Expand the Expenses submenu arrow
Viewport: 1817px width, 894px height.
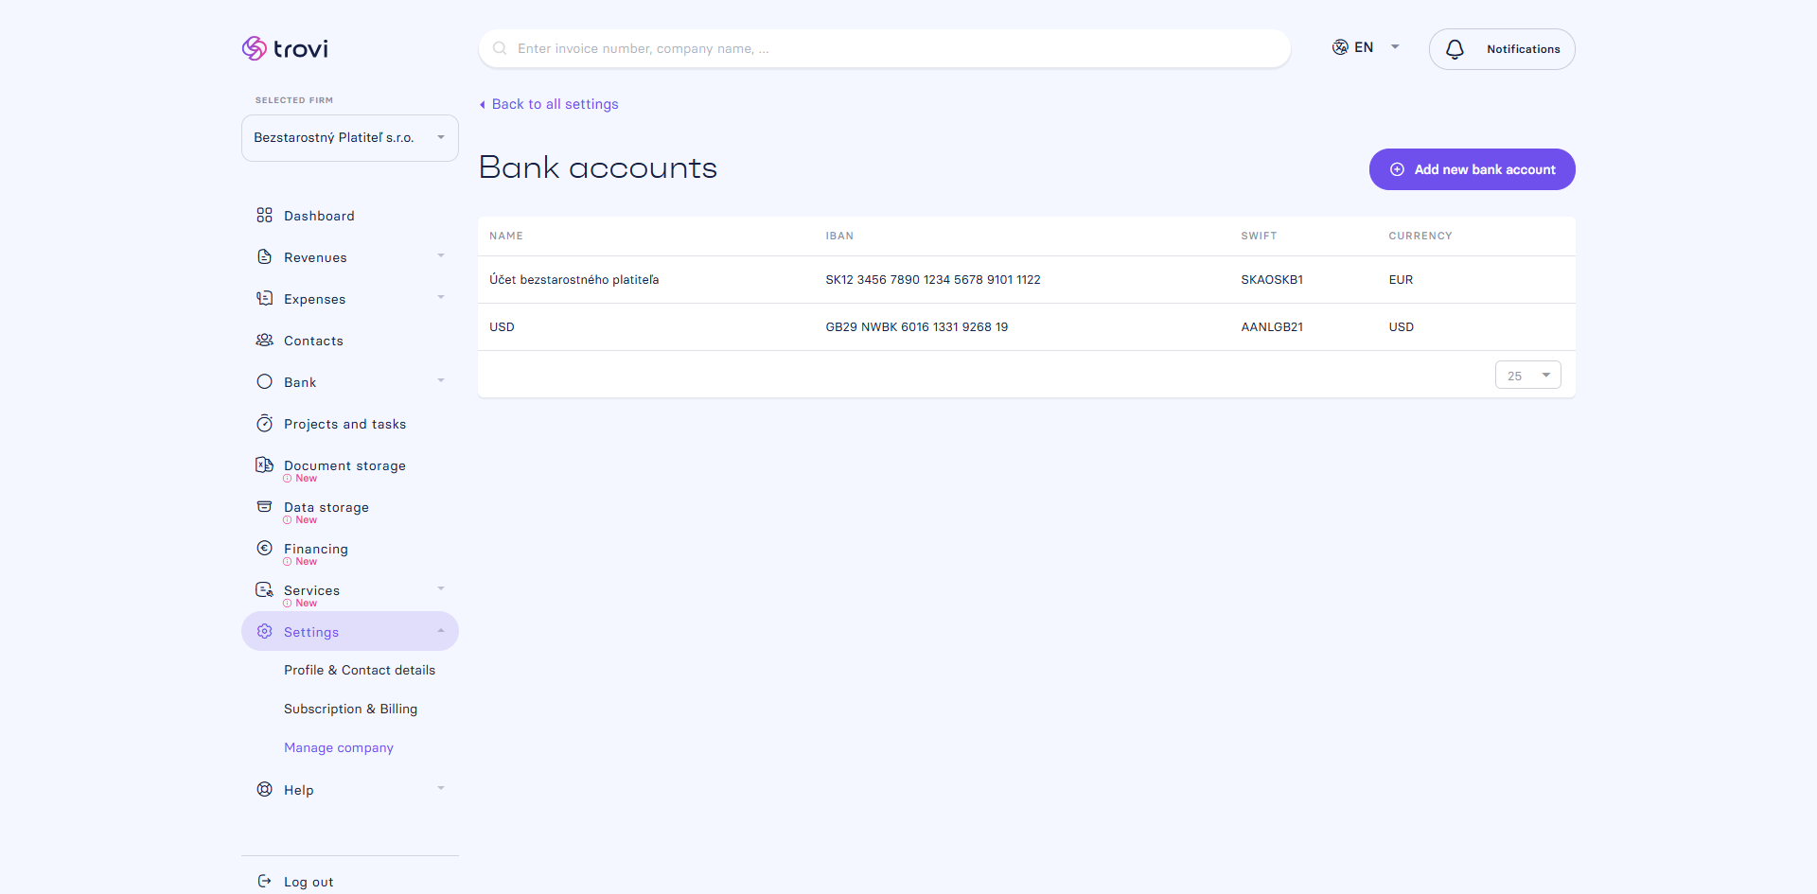(441, 298)
